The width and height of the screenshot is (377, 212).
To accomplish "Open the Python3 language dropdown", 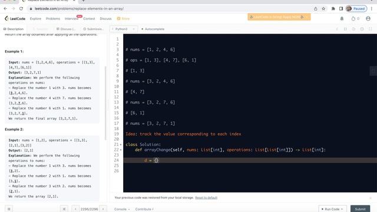I will 124,29.
